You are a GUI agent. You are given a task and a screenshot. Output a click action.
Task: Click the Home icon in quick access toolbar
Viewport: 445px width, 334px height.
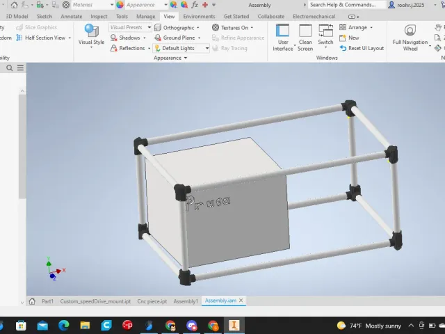pos(14,5)
